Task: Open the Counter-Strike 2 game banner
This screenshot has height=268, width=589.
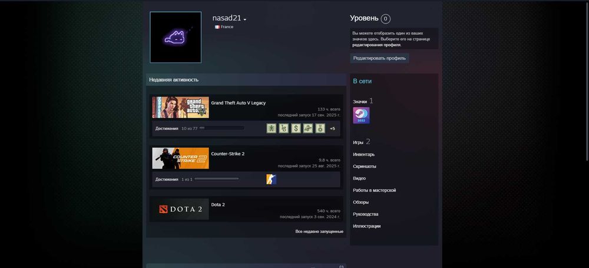Action: tap(180, 158)
